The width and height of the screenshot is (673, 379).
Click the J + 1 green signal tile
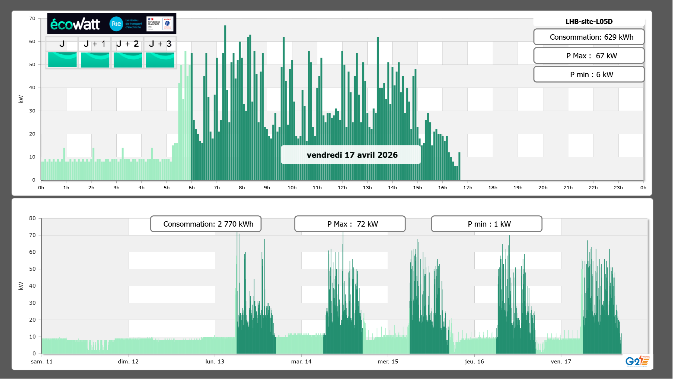(95, 59)
